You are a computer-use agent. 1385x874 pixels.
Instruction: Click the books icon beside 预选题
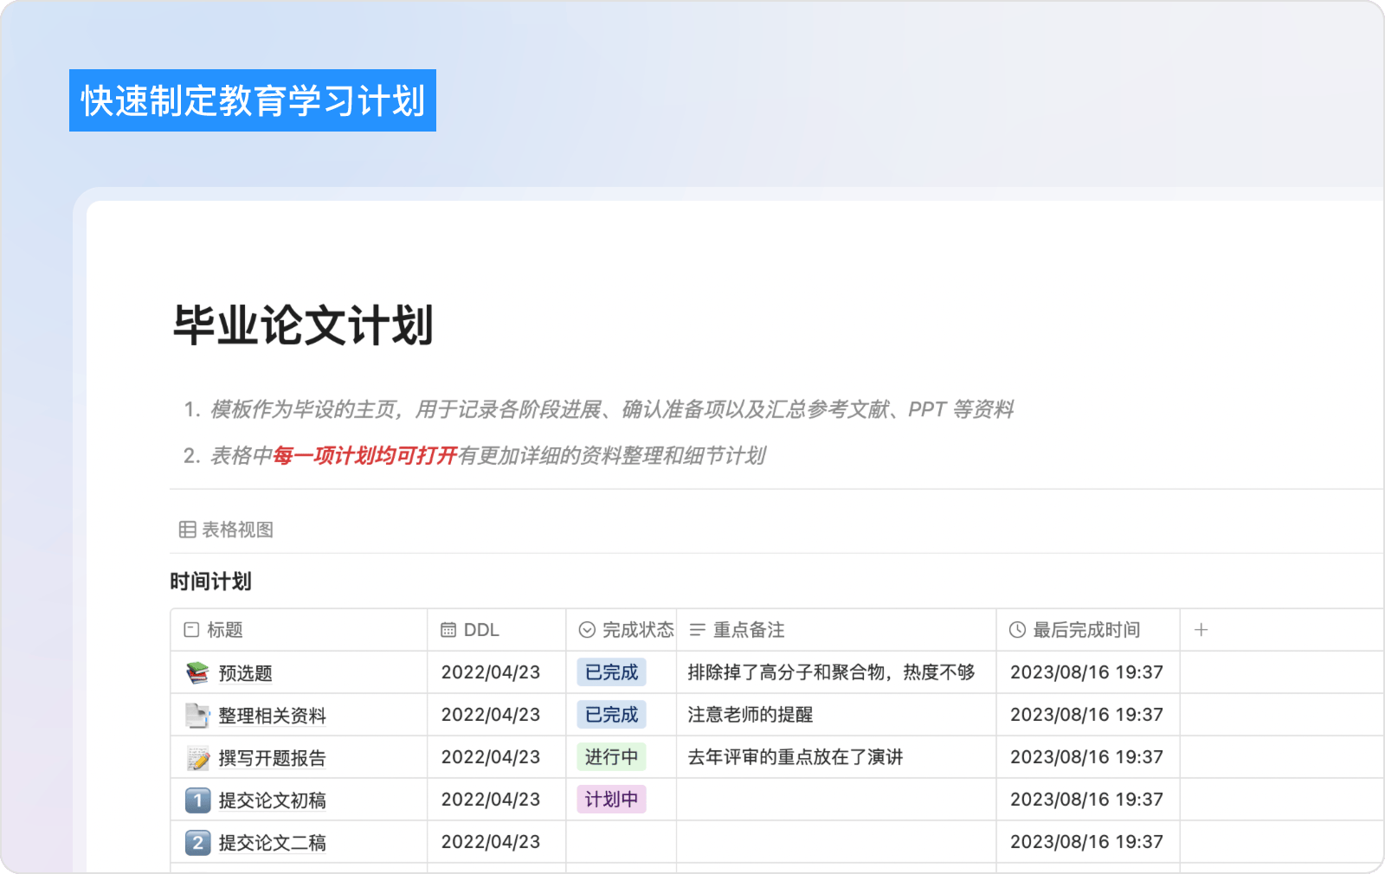(x=197, y=672)
